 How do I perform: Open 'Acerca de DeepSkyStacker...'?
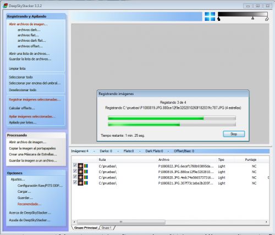(x=30, y=213)
